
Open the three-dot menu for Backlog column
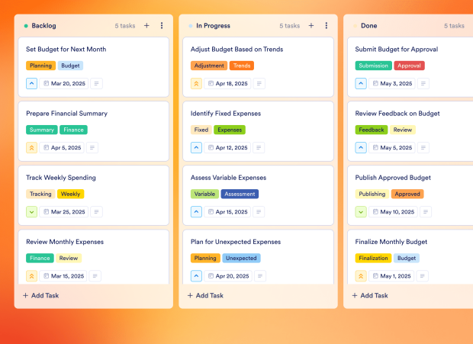point(162,25)
